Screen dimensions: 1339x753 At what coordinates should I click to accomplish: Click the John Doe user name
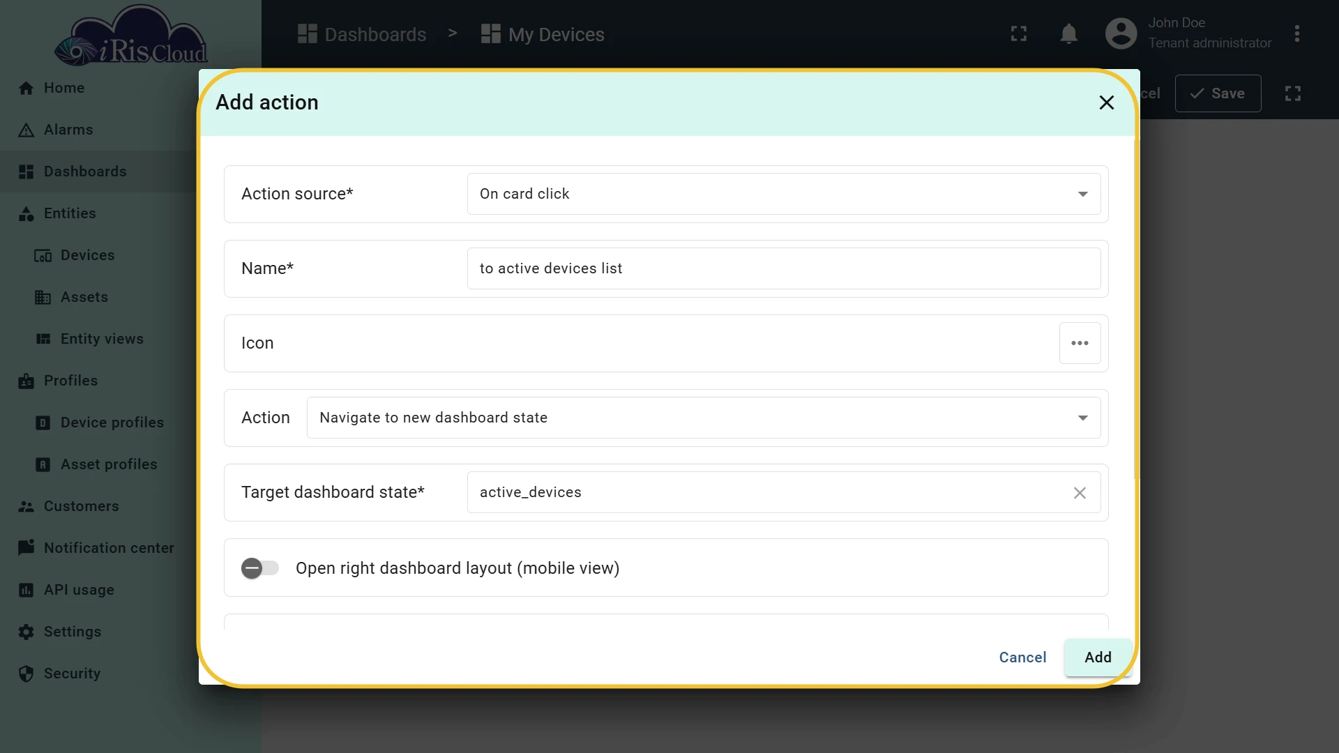[x=1177, y=23]
